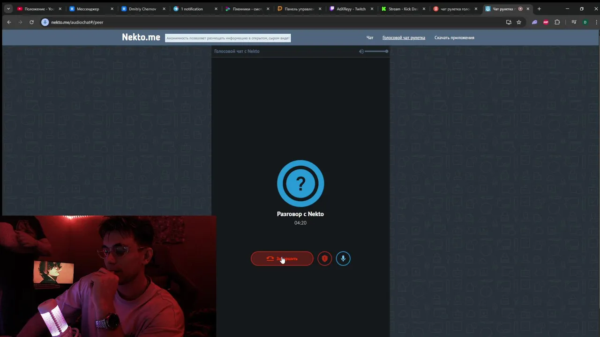
Task: Click the Nekto.me logo
Action: (141, 37)
